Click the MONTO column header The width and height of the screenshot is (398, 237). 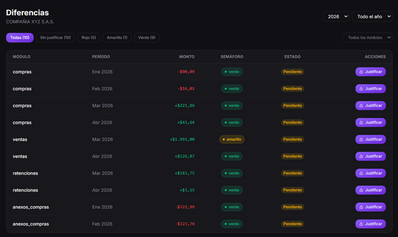tap(187, 57)
